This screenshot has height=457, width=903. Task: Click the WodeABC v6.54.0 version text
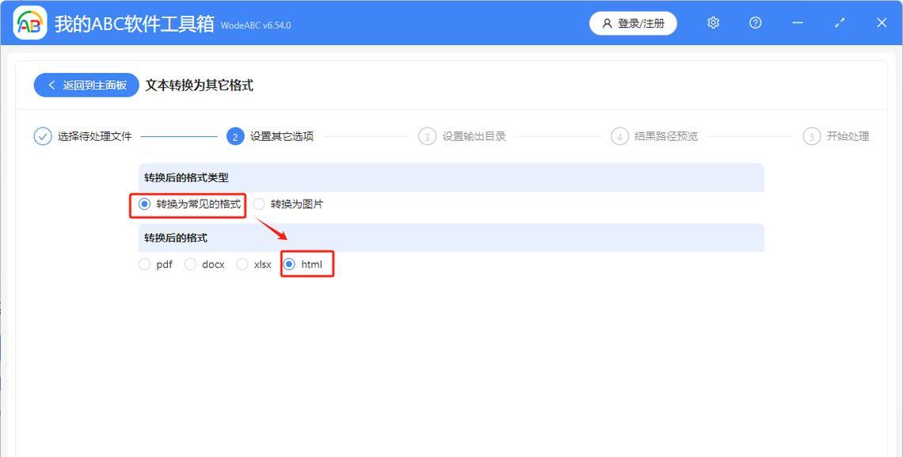(256, 26)
